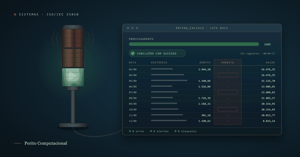Click the green processing progress bar

(x=194, y=44)
